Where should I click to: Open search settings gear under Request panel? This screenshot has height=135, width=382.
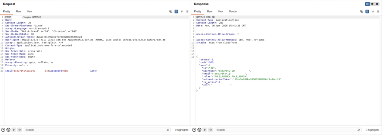8,130
